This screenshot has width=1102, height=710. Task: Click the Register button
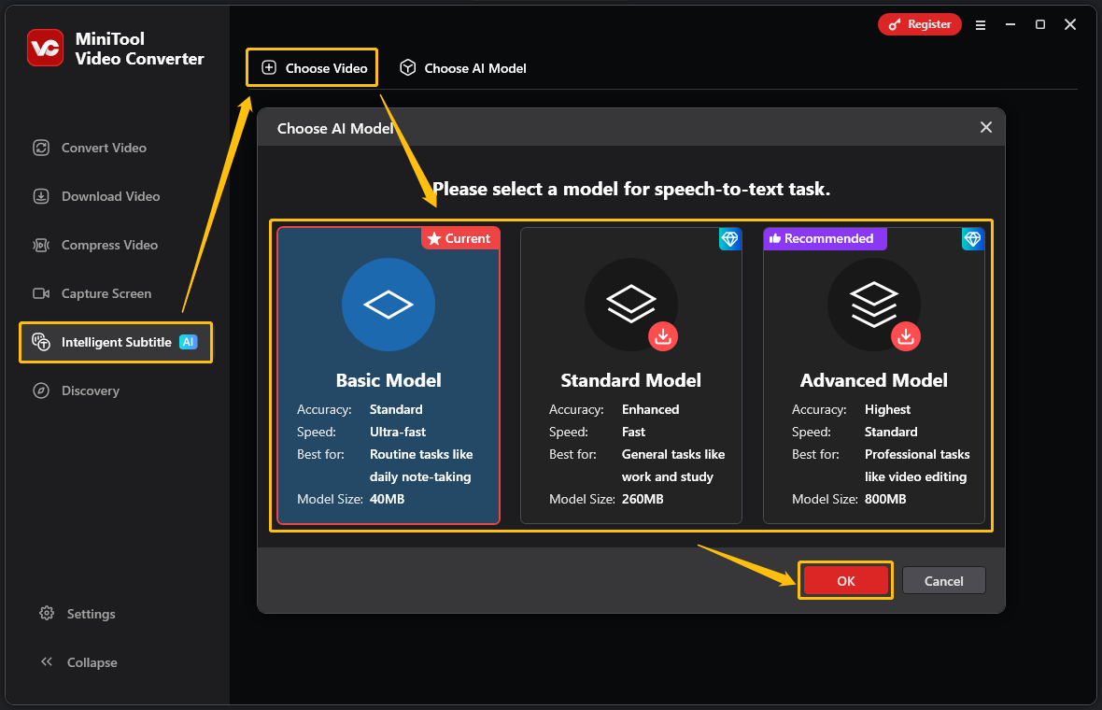tap(919, 24)
